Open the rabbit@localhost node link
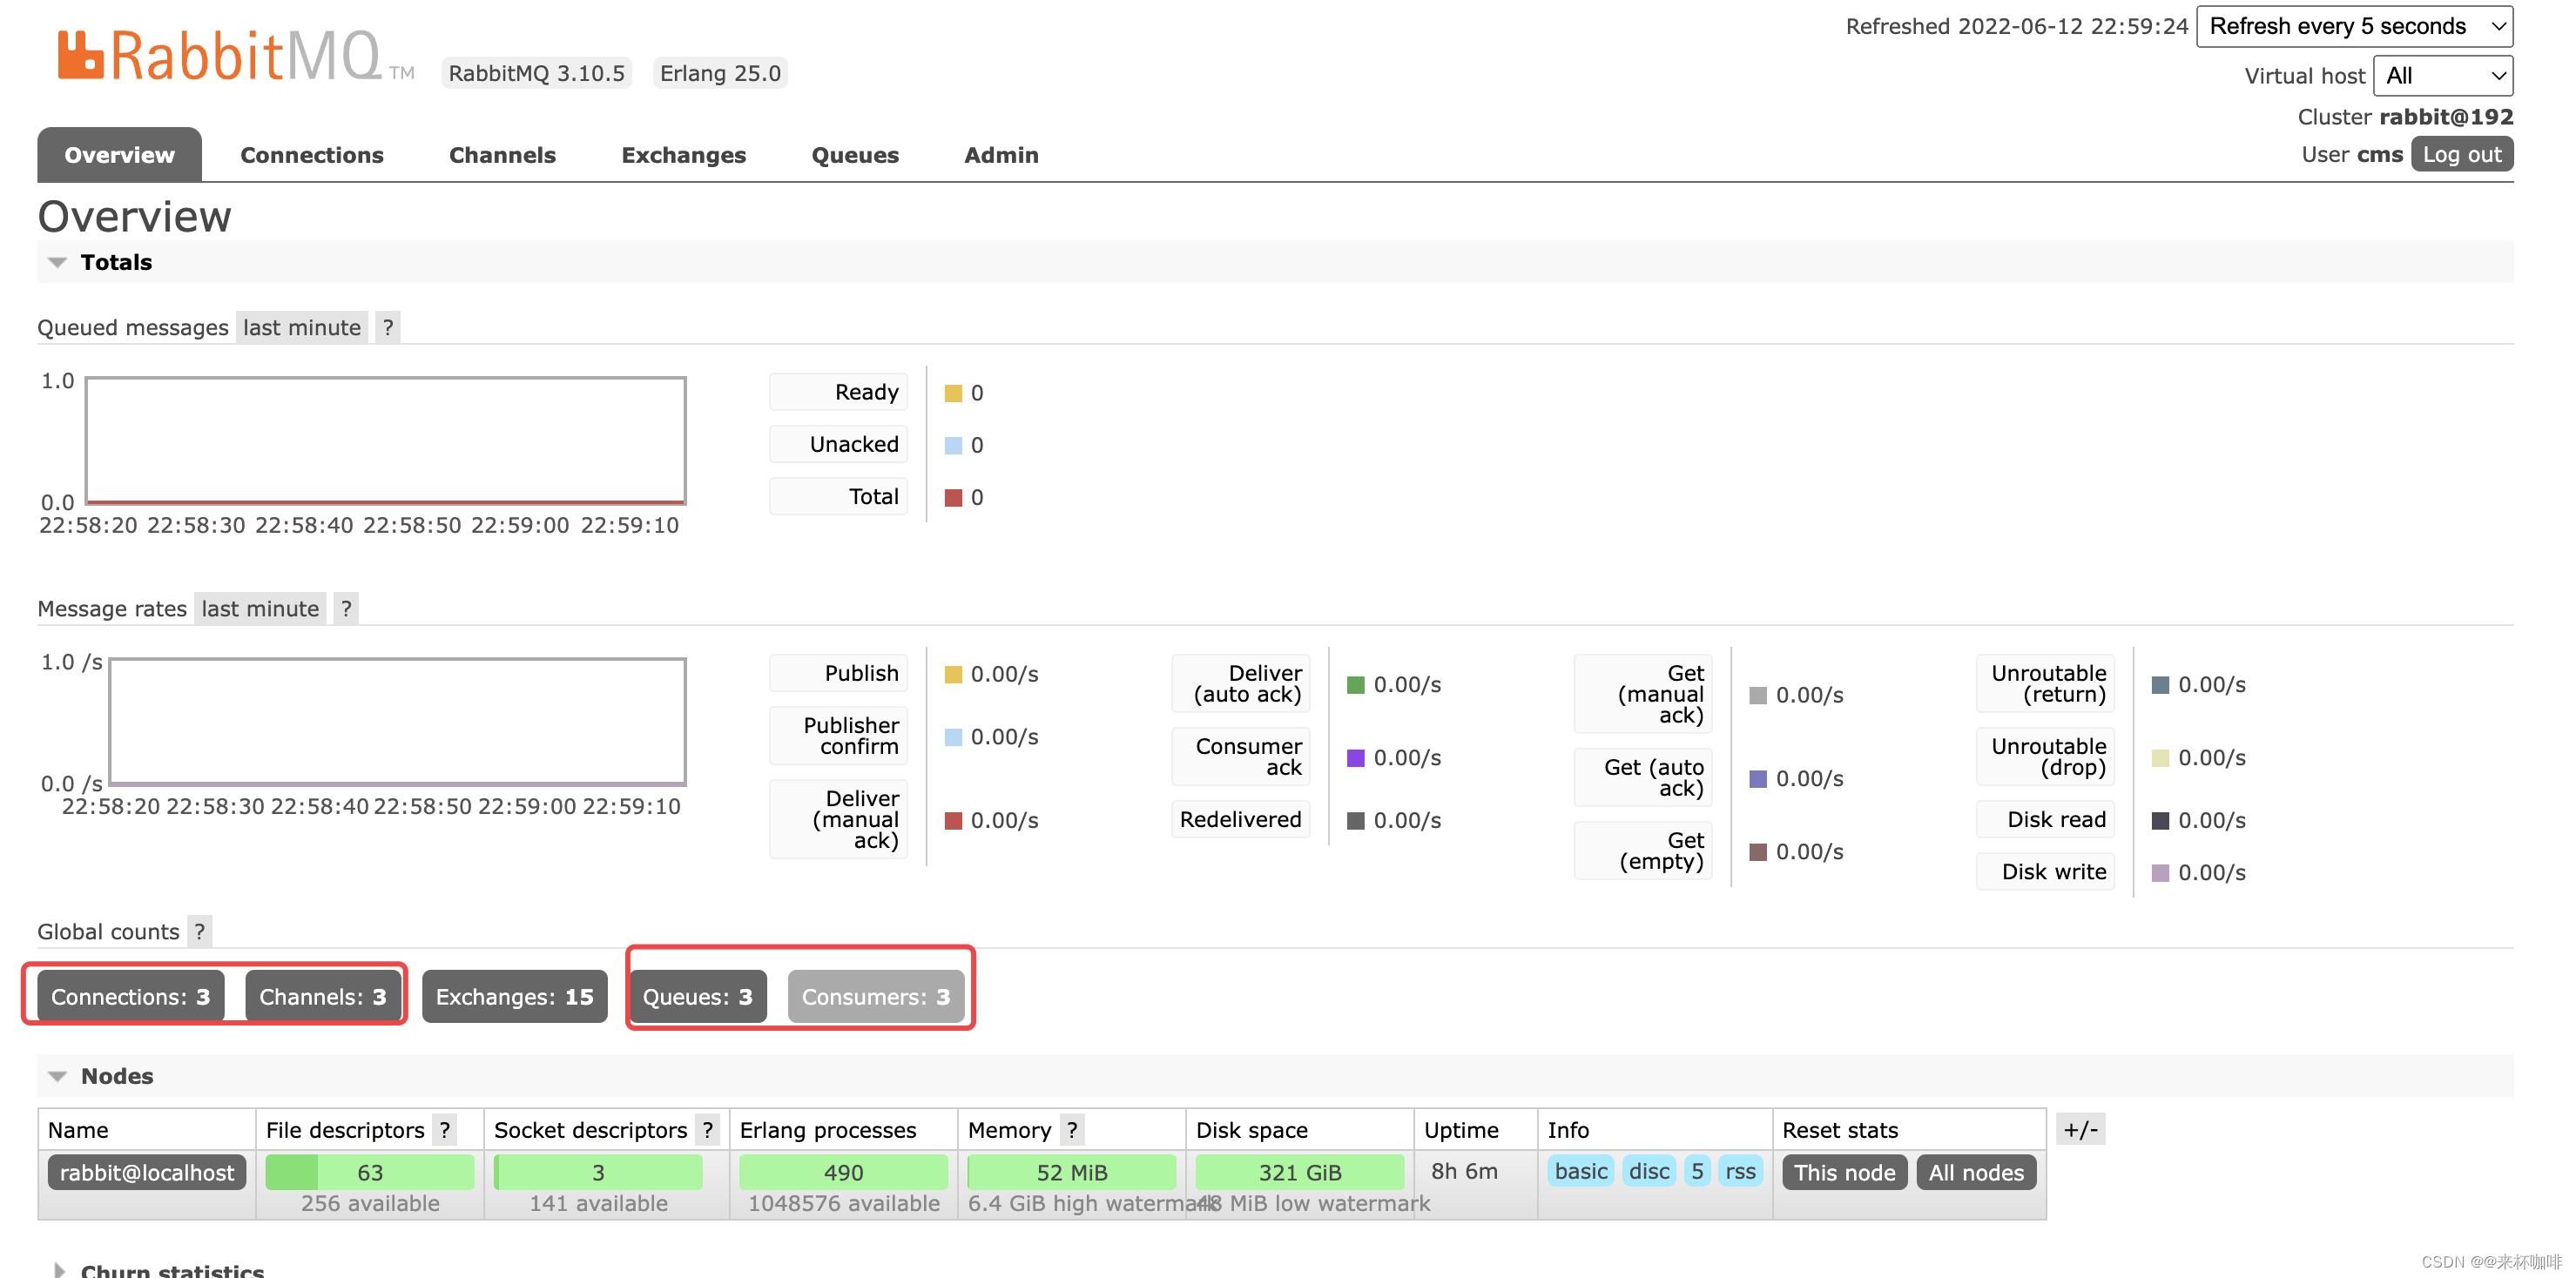Image resolution: width=2576 pixels, height=1278 pixels. pos(147,1172)
